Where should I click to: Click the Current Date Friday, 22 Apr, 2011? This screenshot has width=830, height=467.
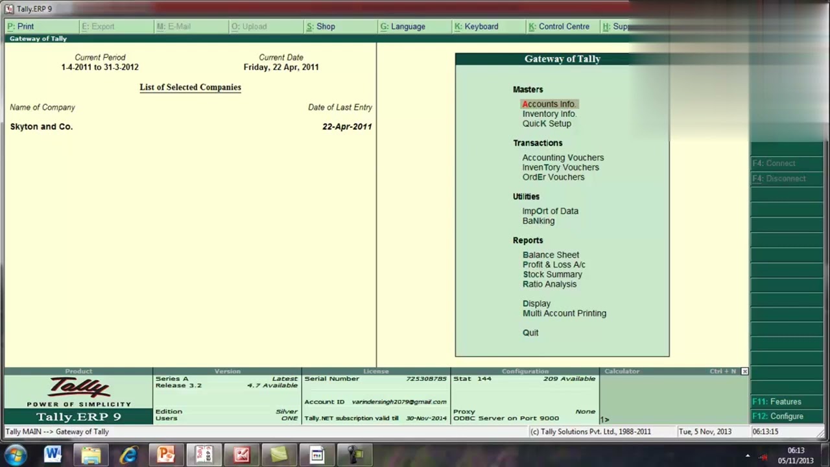click(x=281, y=67)
